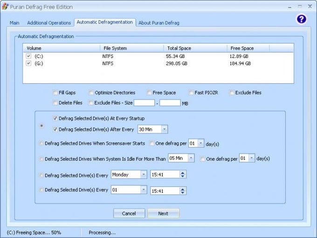317x238 pixels.
Task: Decrease monthly time 15:41 with down arrow
Action: click(x=183, y=192)
